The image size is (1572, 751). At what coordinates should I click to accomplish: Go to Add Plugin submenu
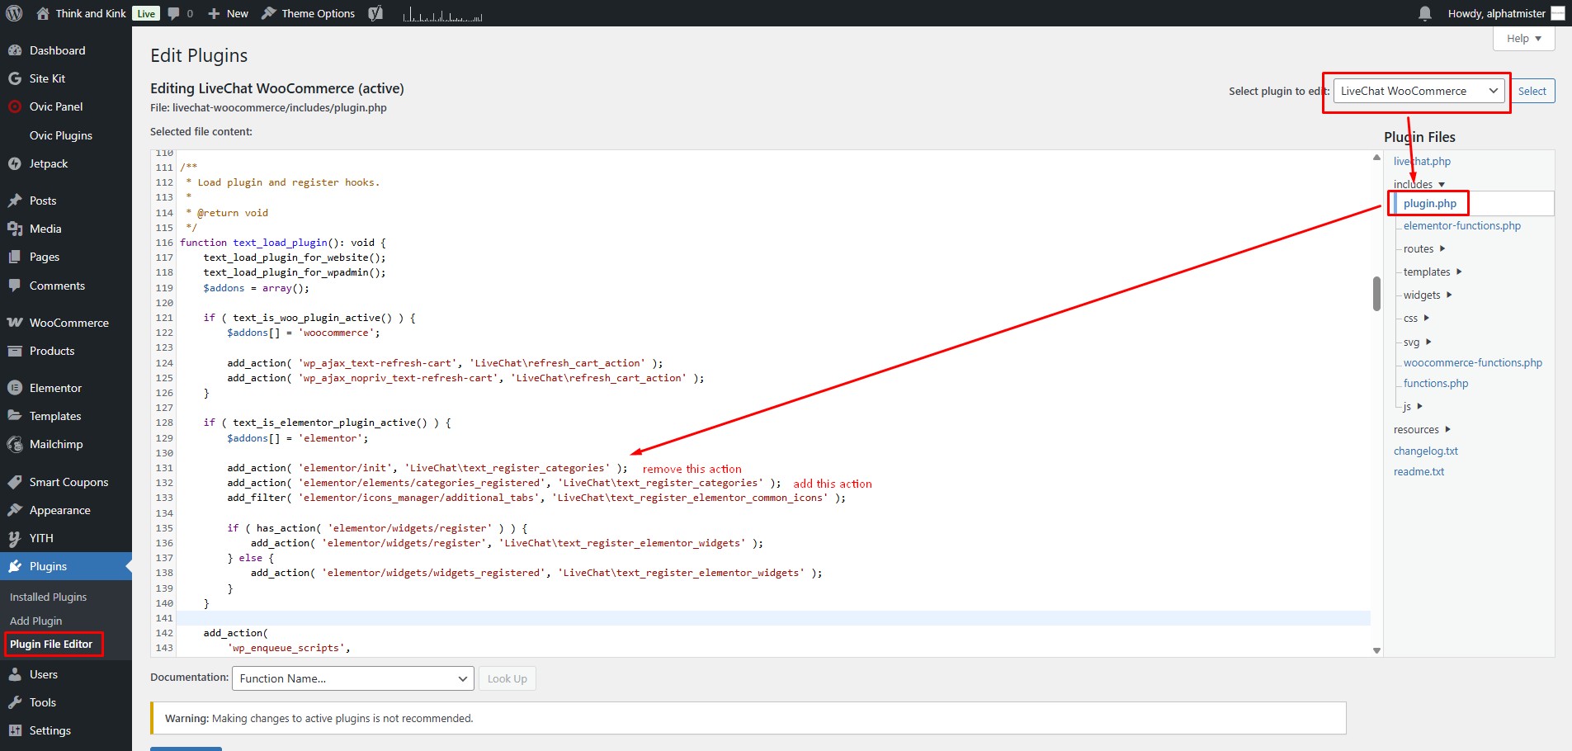35,621
